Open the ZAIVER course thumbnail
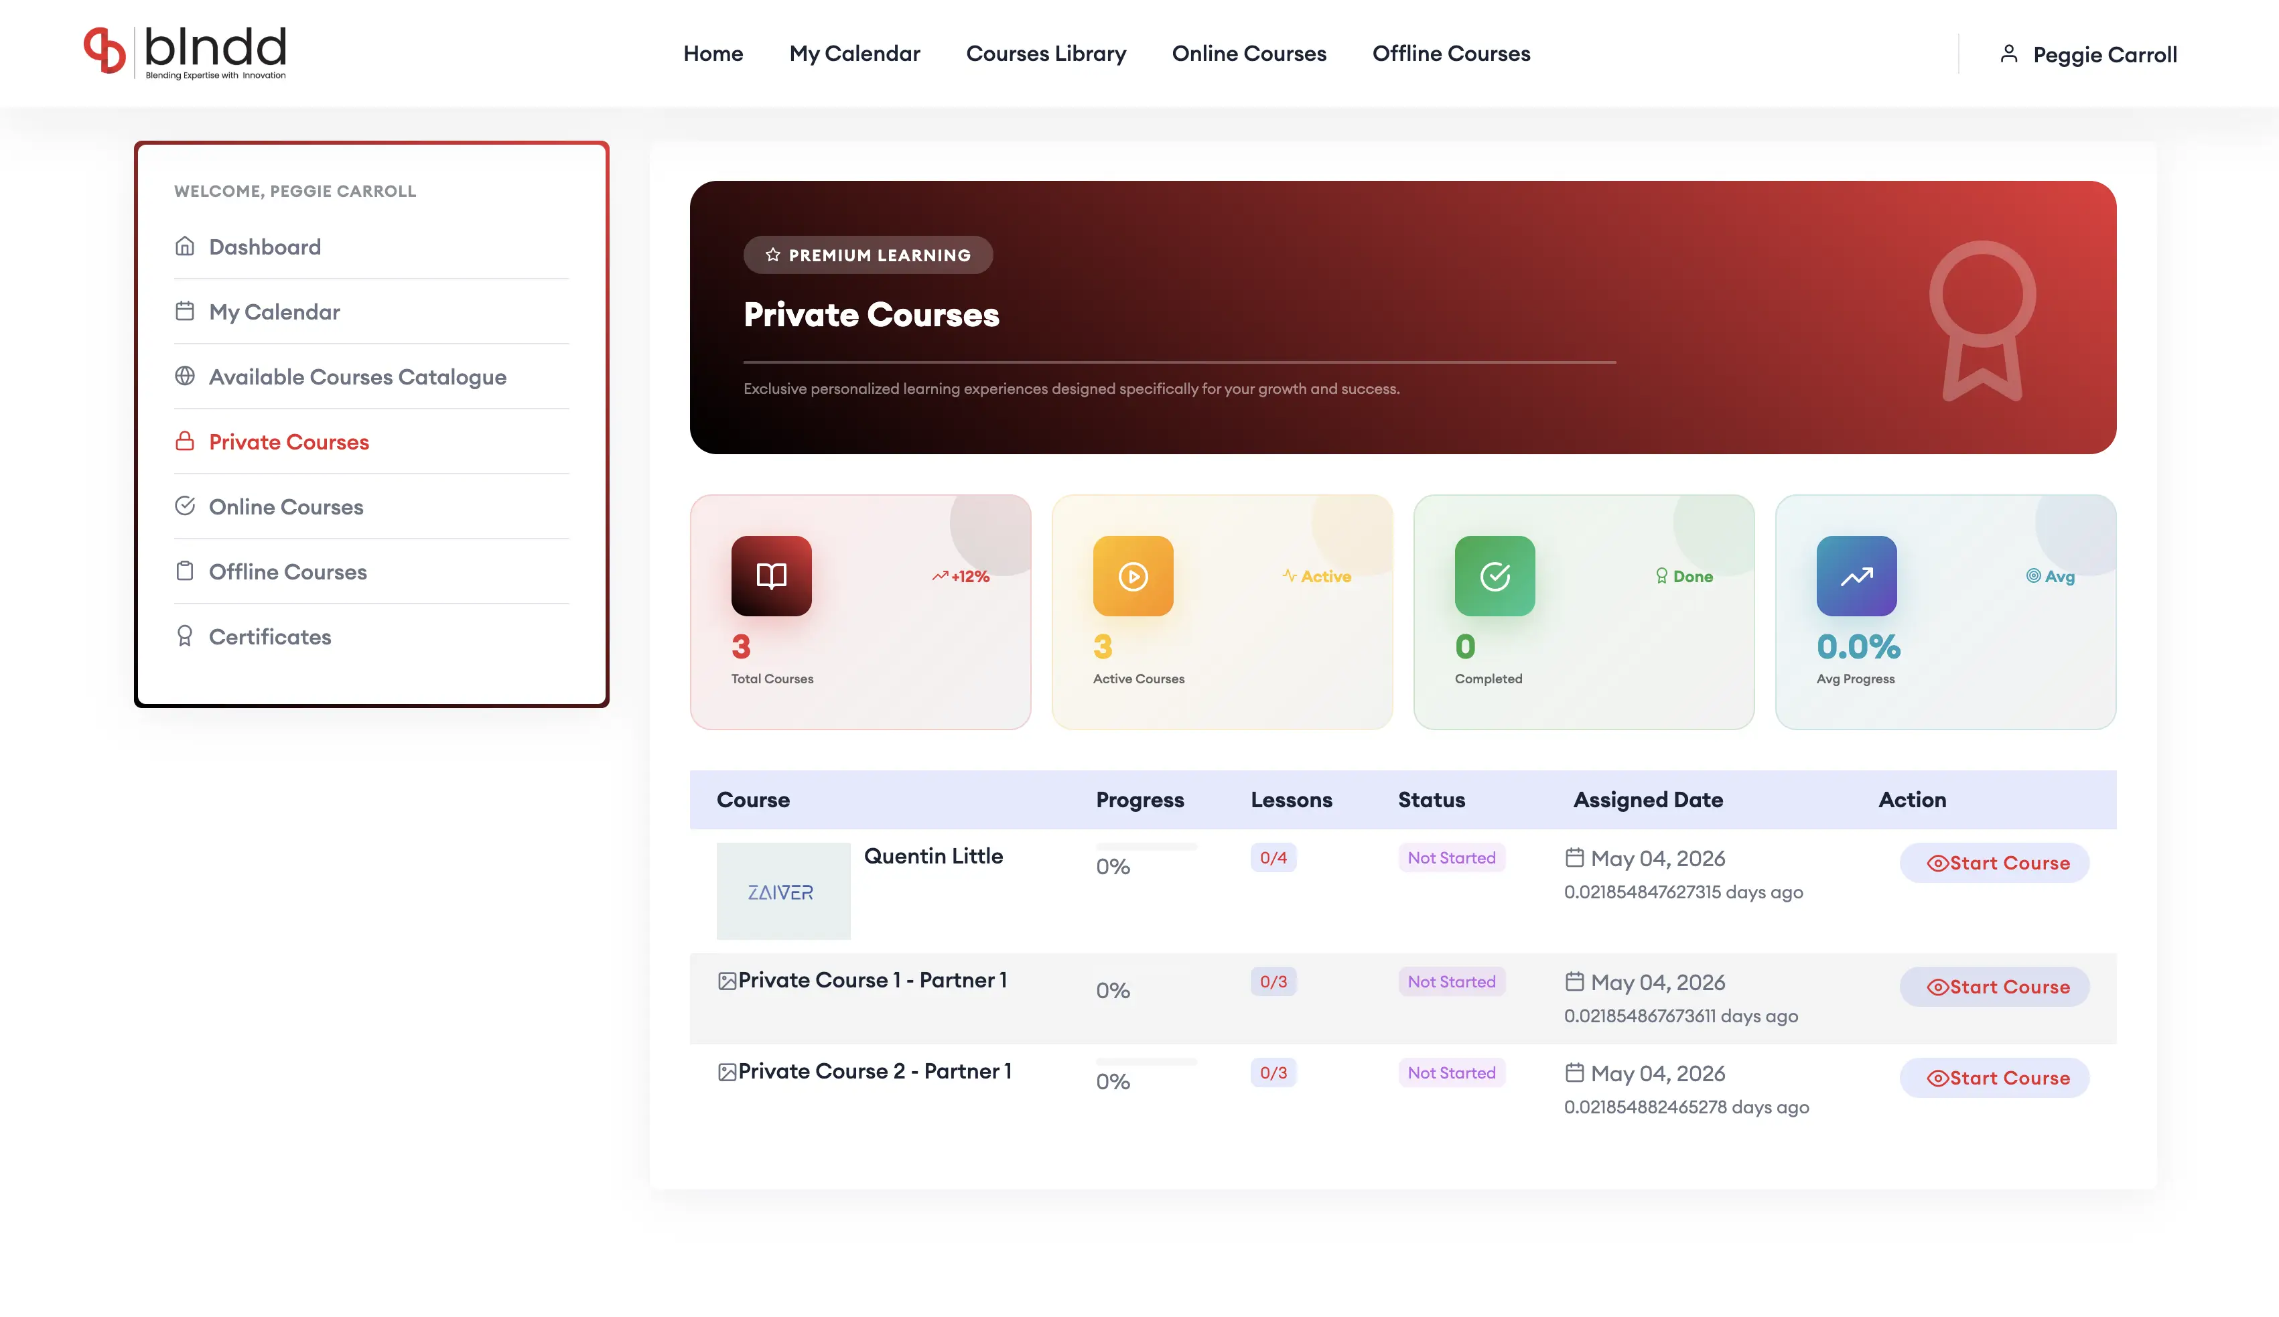2279x1317 pixels. pos(783,891)
